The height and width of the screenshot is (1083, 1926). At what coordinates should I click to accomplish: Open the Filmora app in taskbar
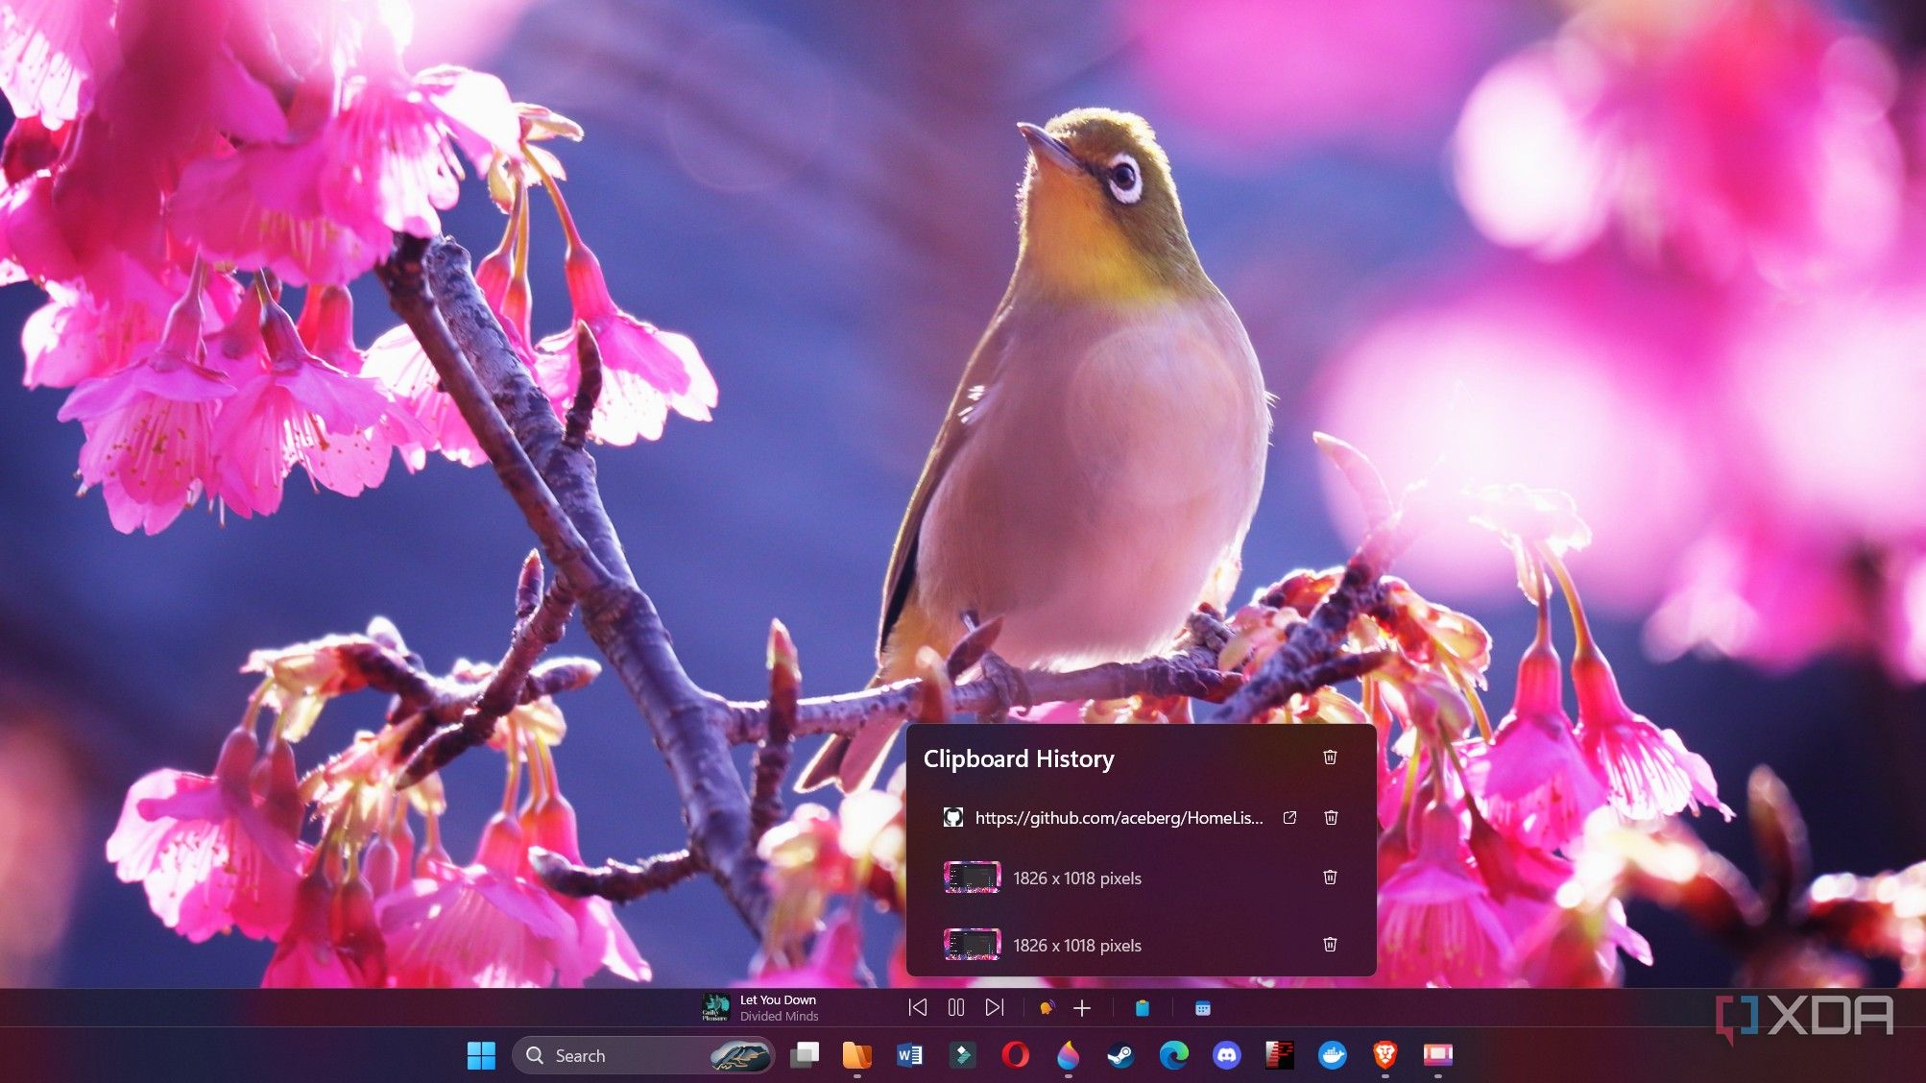pos(962,1055)
